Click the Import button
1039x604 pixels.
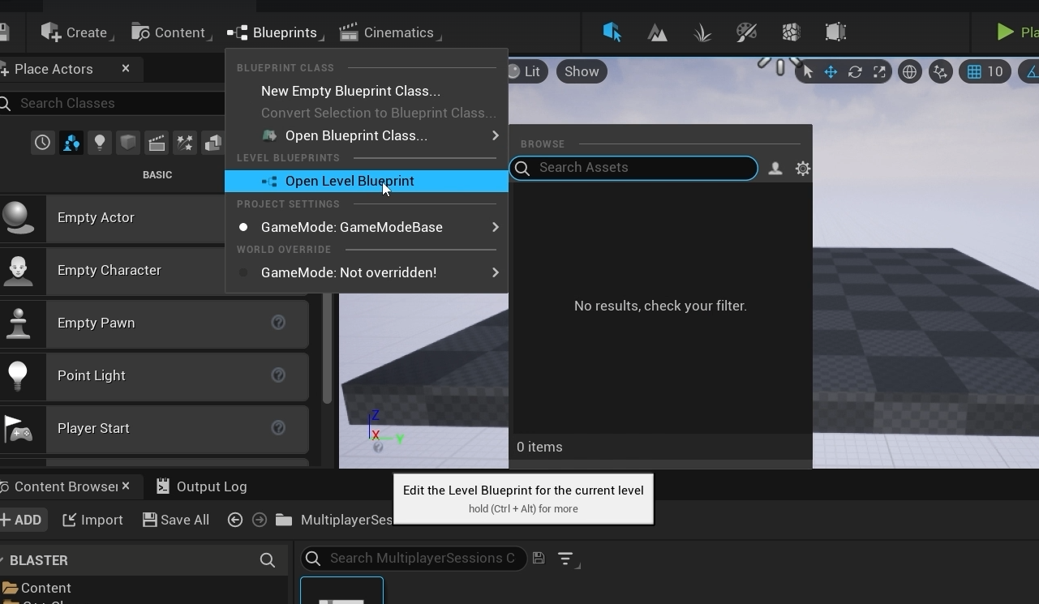pyautogui.click(x=92, y=520)
